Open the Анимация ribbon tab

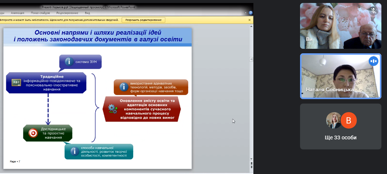click(x=18, y=13)
